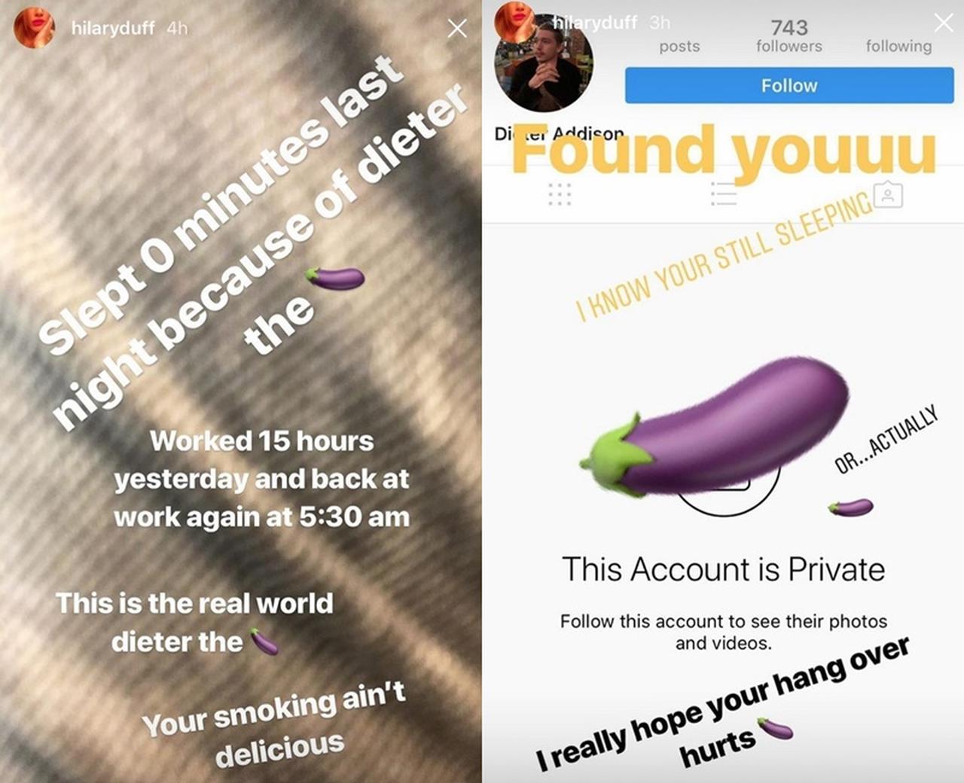Screen dimensions: 964x783
Task: Open the posts count
Action: [x=679, y=46]
